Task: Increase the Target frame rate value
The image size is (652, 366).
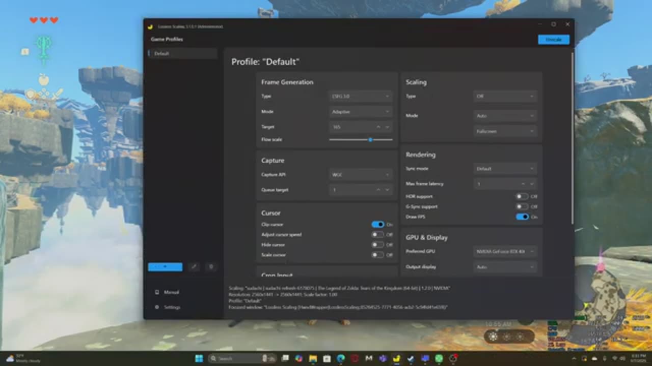Action: [378, 127]
